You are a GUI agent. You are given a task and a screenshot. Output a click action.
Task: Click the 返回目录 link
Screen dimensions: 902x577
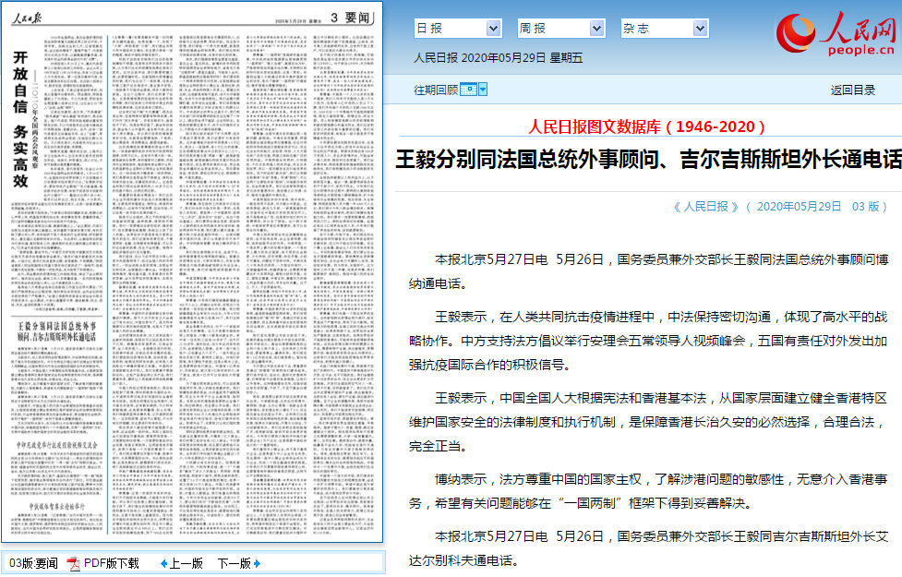pyautogui.click(x=852, y=90)
